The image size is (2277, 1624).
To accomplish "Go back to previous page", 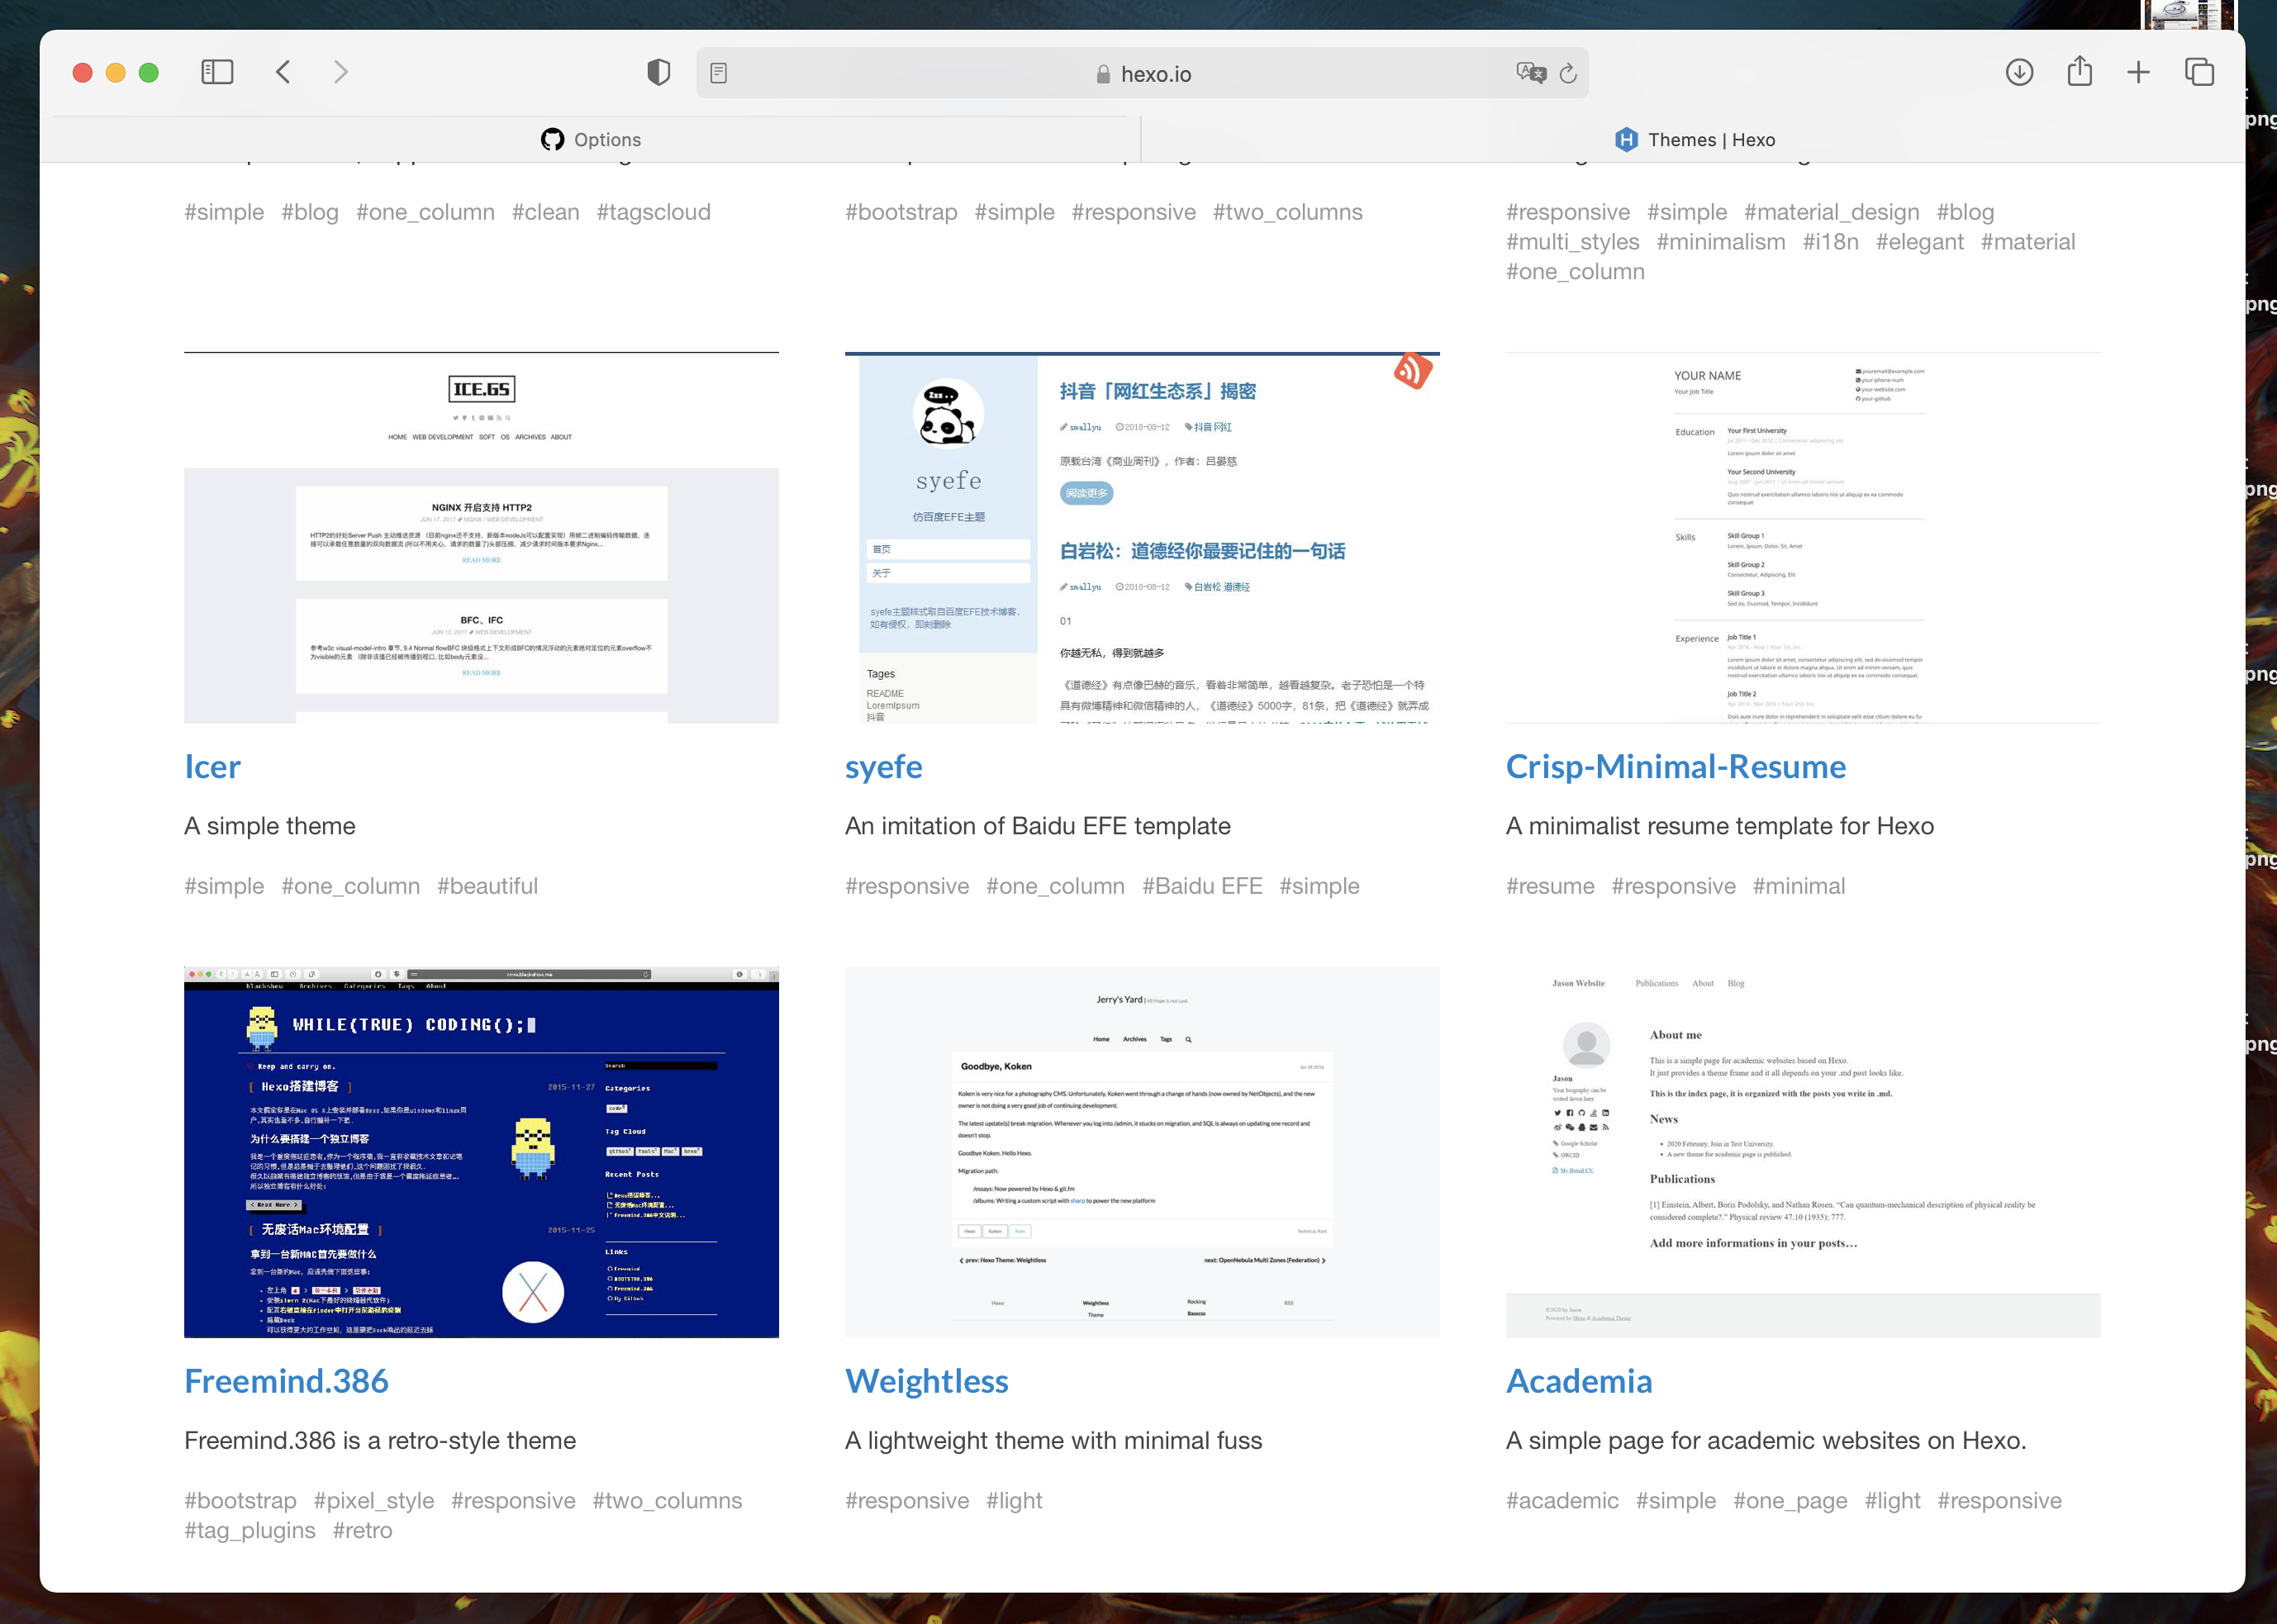I will [284, 72].
